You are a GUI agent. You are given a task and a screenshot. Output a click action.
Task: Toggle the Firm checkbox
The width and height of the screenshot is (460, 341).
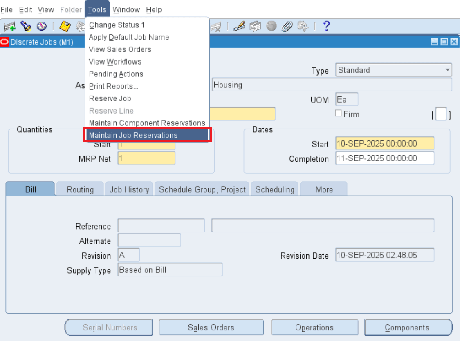339,114
